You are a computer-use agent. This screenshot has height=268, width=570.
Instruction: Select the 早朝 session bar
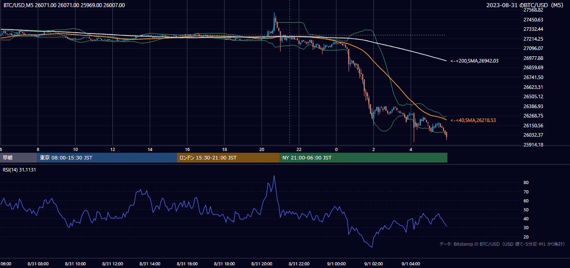pyautogui.click(x=18, y=158)
